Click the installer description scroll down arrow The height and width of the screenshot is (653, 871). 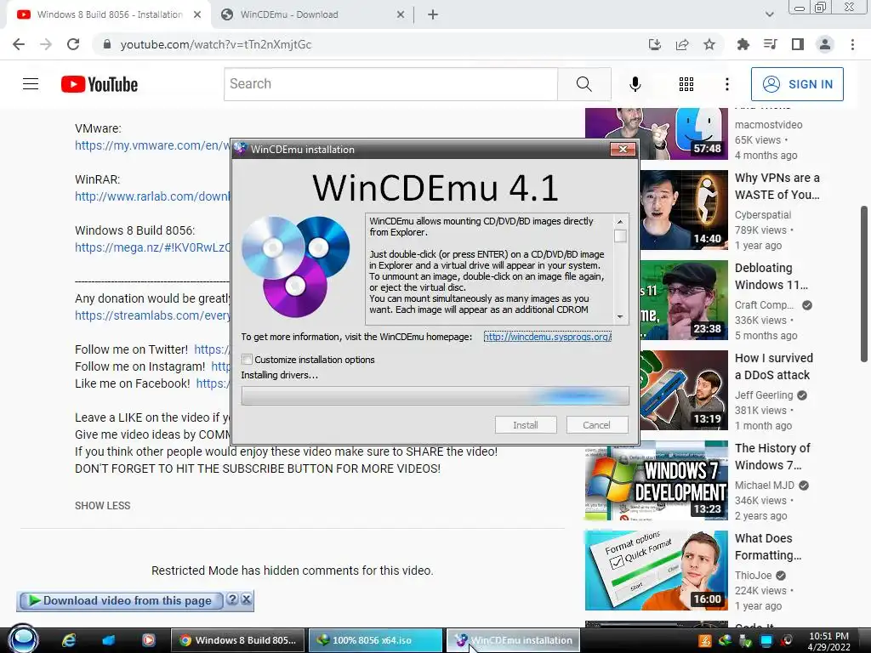620,317
